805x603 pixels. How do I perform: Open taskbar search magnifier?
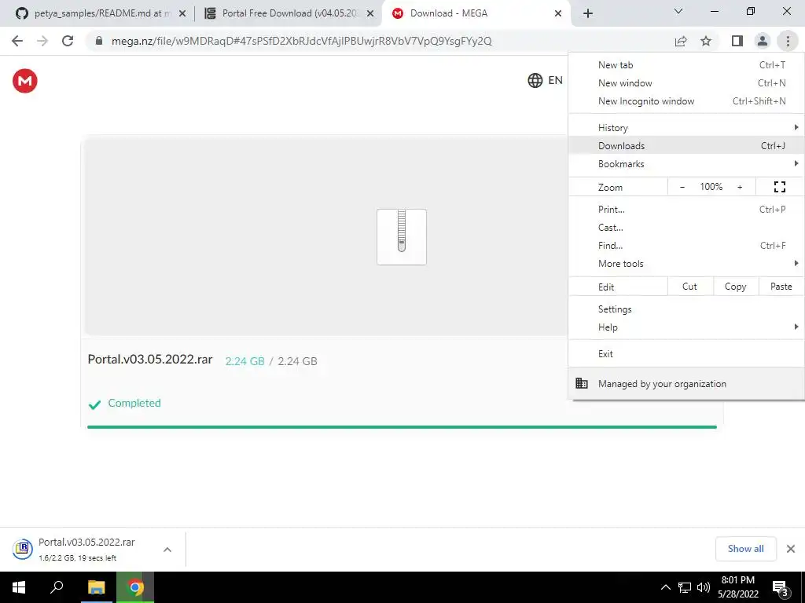click(57, 587)
